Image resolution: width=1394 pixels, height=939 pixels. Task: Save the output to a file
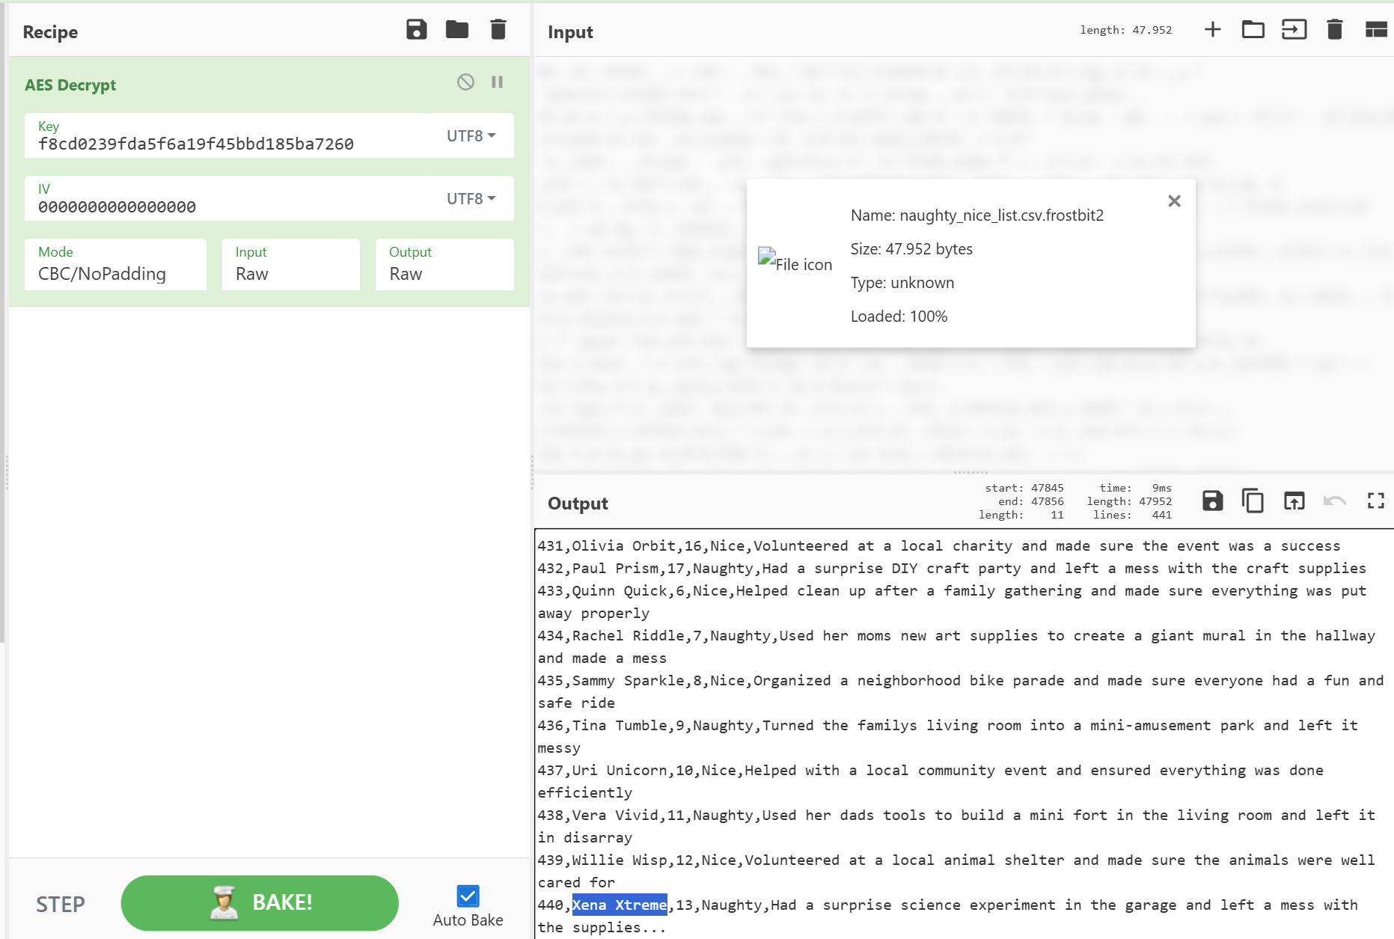(x=1212, y=501)
